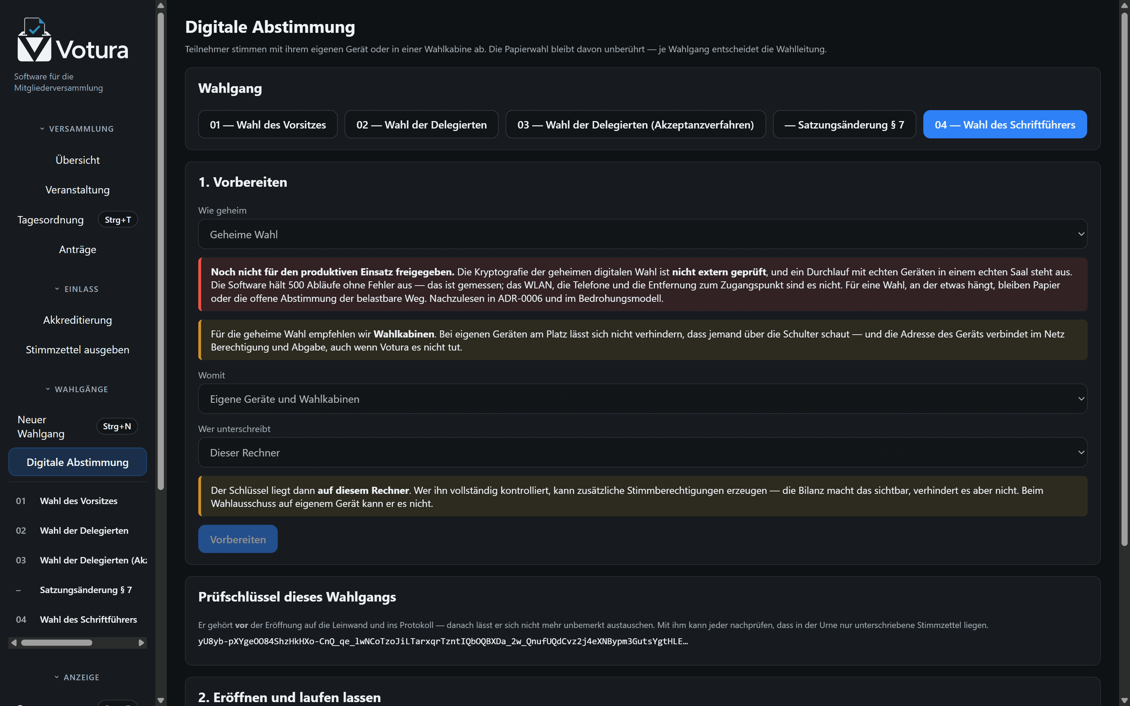Open sidebar item Satzungsänderung § 7
This screenshot has height=706, width=1130.
pyautogui.click(x=78, y=590)
